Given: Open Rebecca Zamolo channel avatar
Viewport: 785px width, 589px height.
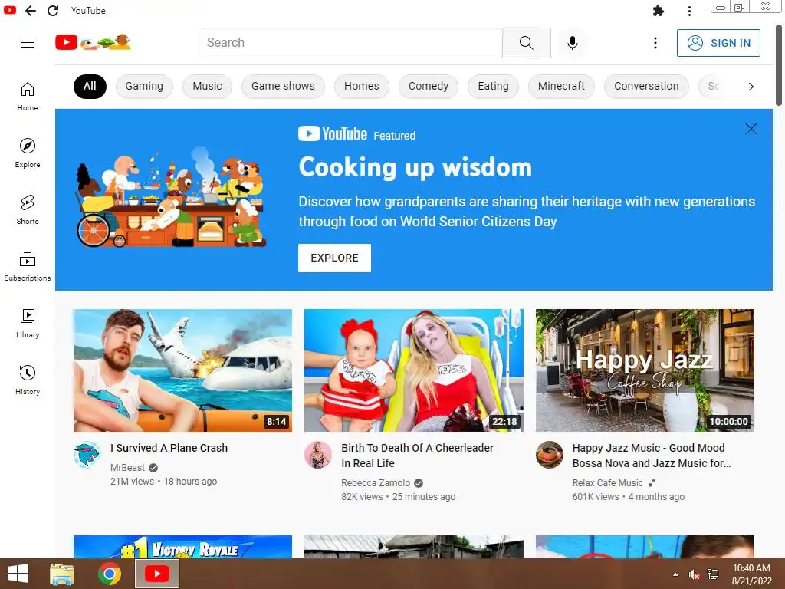Looking at the screenshot, I should click(x=318, y=455).
